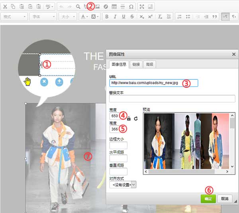Click the runway image in the preview box

[186, 141]
